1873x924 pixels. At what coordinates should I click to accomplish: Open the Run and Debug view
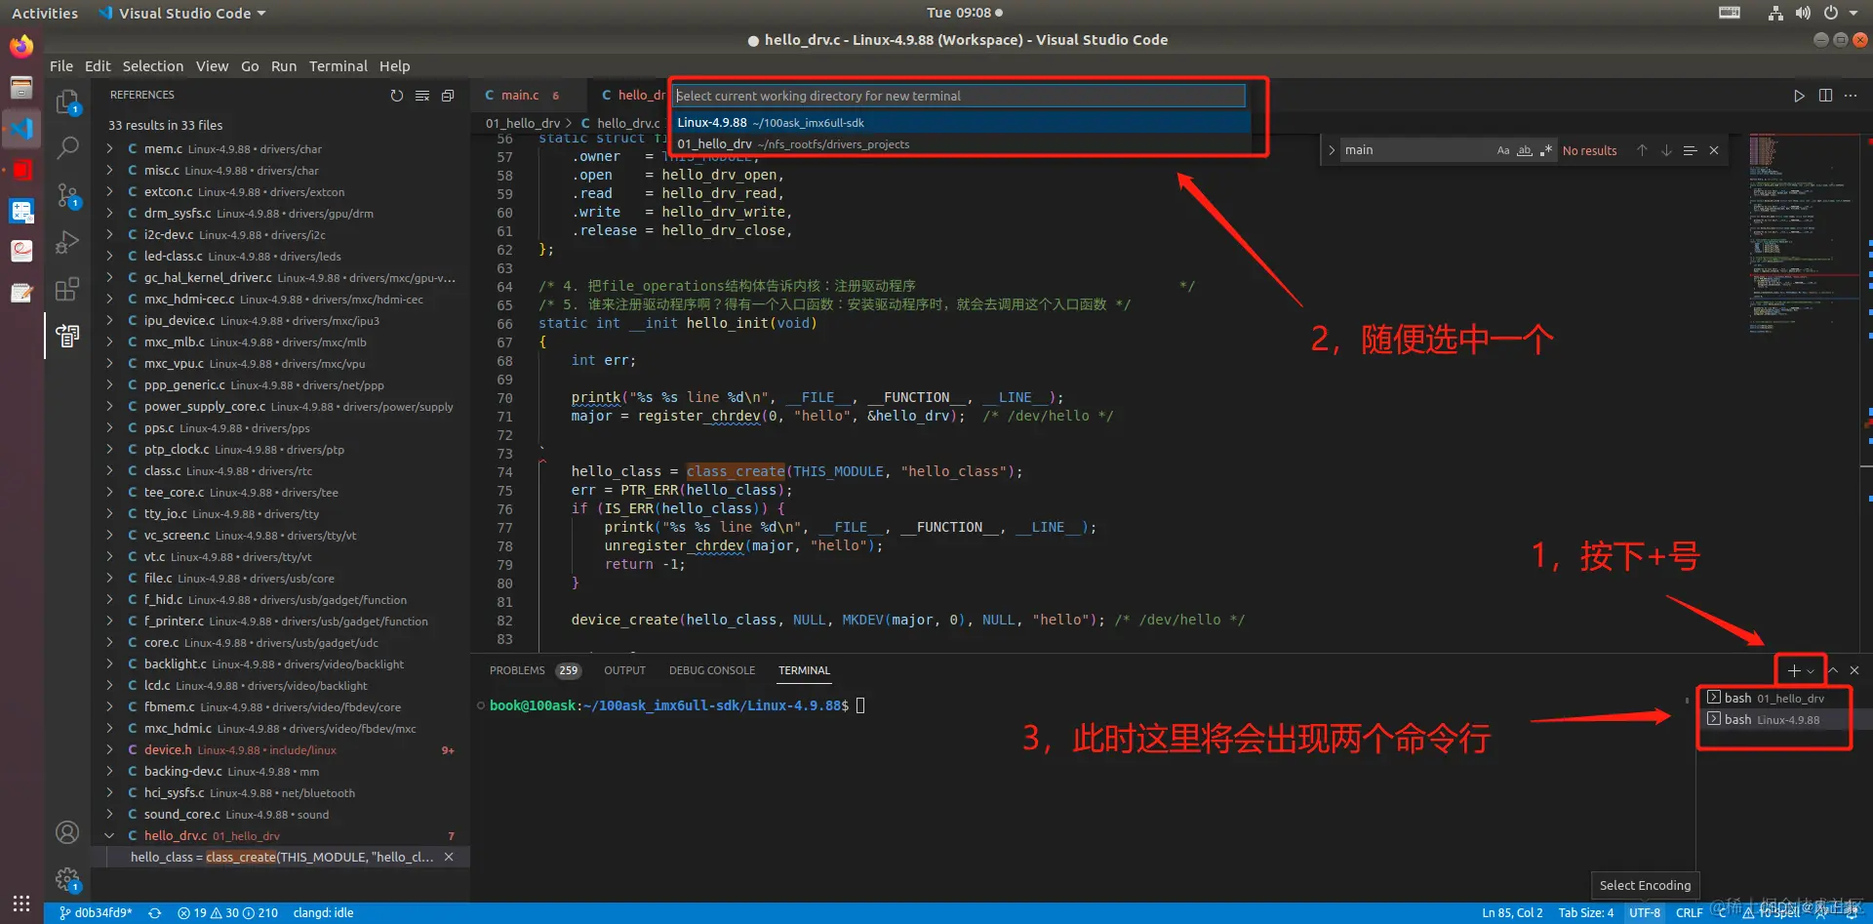point(67,242)
